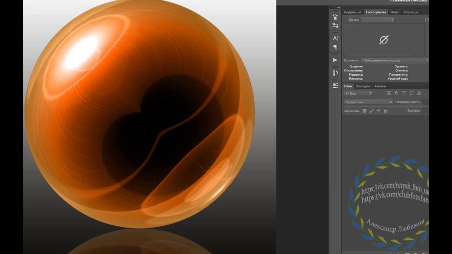Image resolution: width=452 pixels, height=254 pixels.
Task: Click the Медиана: statistic label
Action: coord(356,75)
